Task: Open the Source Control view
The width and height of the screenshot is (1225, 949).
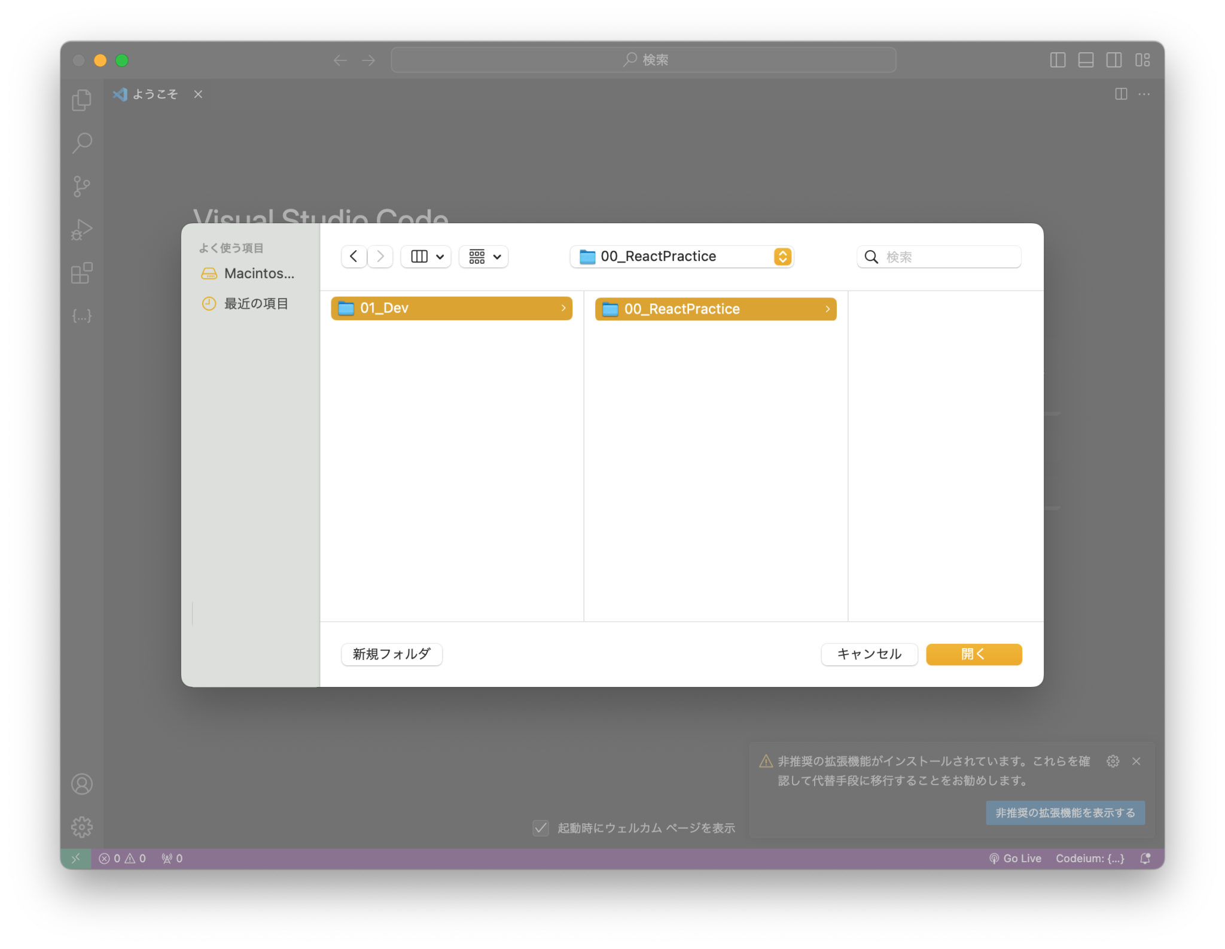Action: (82, 186)
